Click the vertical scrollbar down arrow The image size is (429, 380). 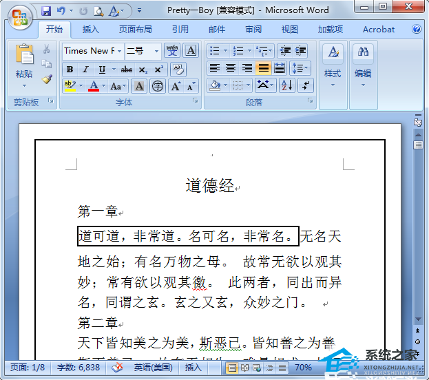coord(418,319)
